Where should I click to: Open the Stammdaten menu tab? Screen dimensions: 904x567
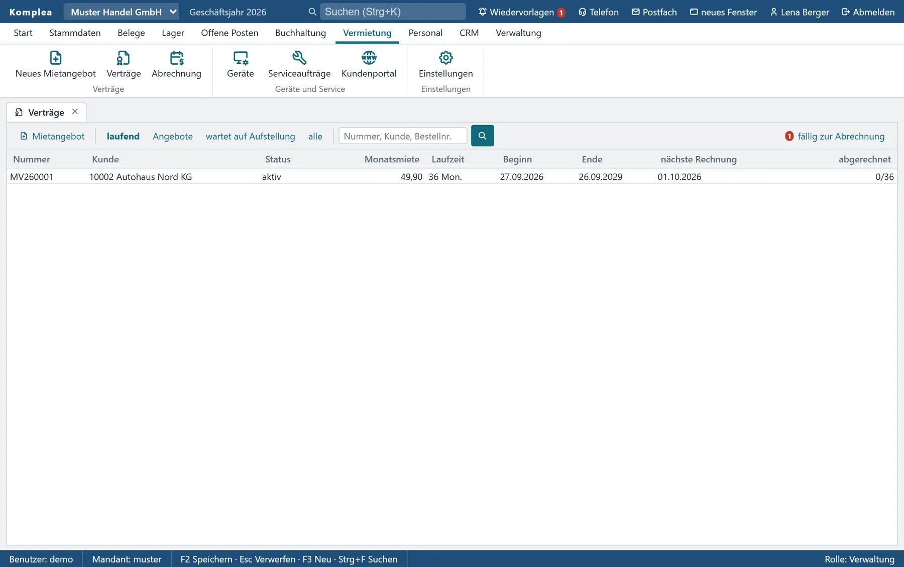[75, 33]
